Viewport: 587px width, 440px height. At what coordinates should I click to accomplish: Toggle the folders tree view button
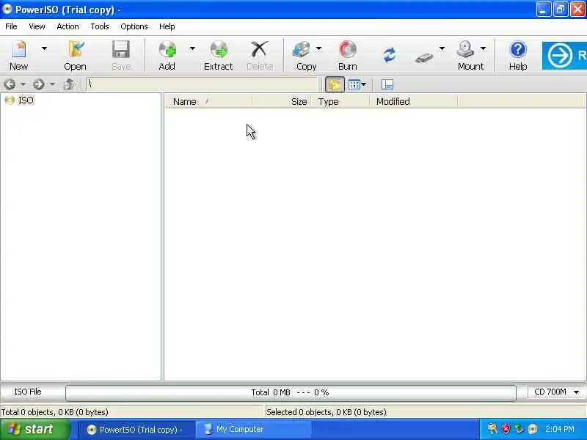[335, 84]
